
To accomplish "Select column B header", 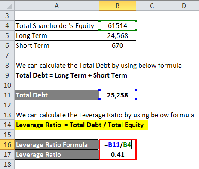I will point(117,6).
